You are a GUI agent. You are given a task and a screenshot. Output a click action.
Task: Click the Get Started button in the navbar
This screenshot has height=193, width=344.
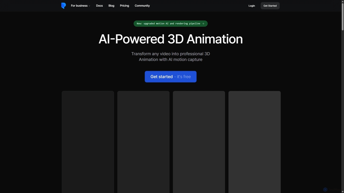pos(270,6)
